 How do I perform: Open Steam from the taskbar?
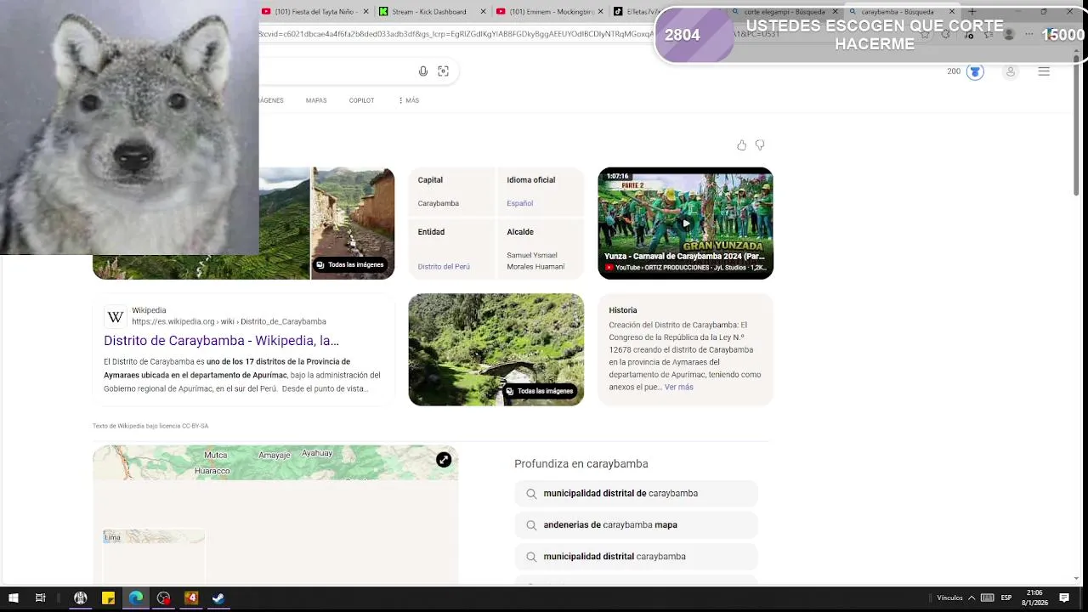point(218,598)
